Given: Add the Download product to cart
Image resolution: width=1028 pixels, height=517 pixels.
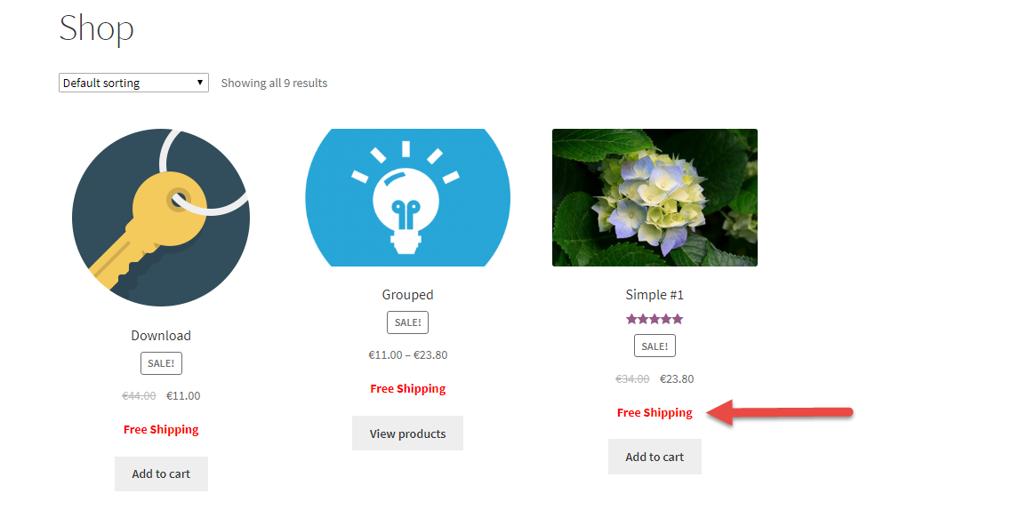Looking at the screenshot, I should (161, 473).
